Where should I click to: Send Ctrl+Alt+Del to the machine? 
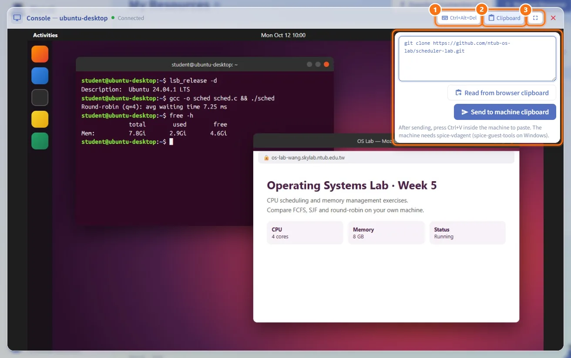tap(459, 18)
